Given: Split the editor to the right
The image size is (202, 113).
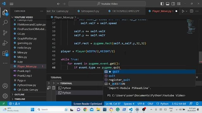Looking at the screenshot, I should 192,11.
